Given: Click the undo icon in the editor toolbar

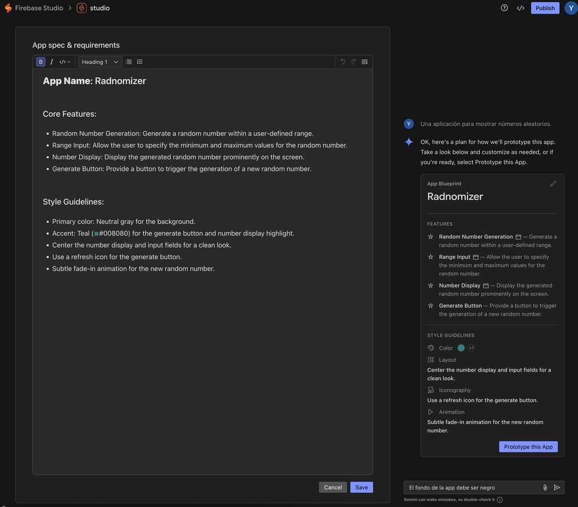Looking at the screenshot, I should coord(343,62).
